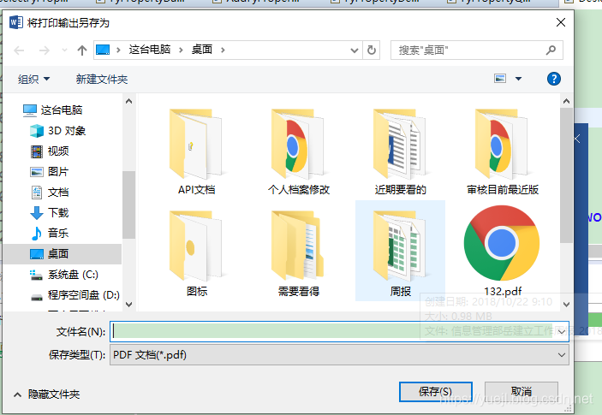Image resolution: width=602 pixels, height=415 pixels.
Task: Collapse folders via 隐藏文件夹
Action: tap(47, 394)
